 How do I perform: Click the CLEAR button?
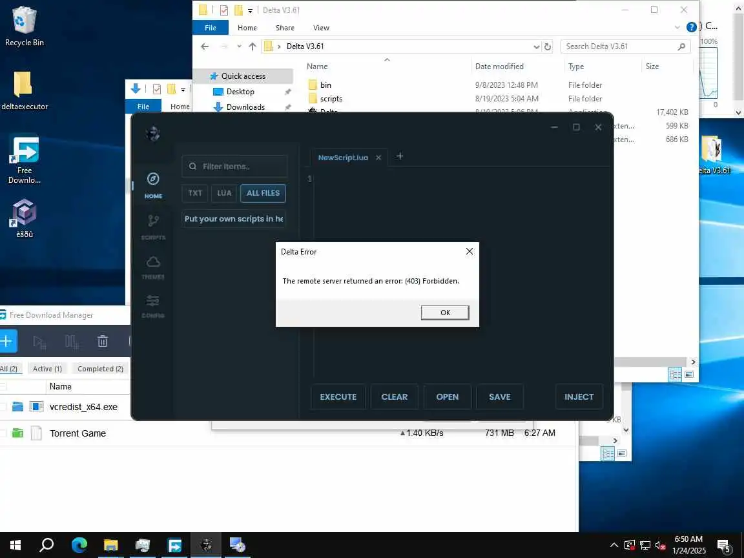pyautogui.click(x=395, y=397)
